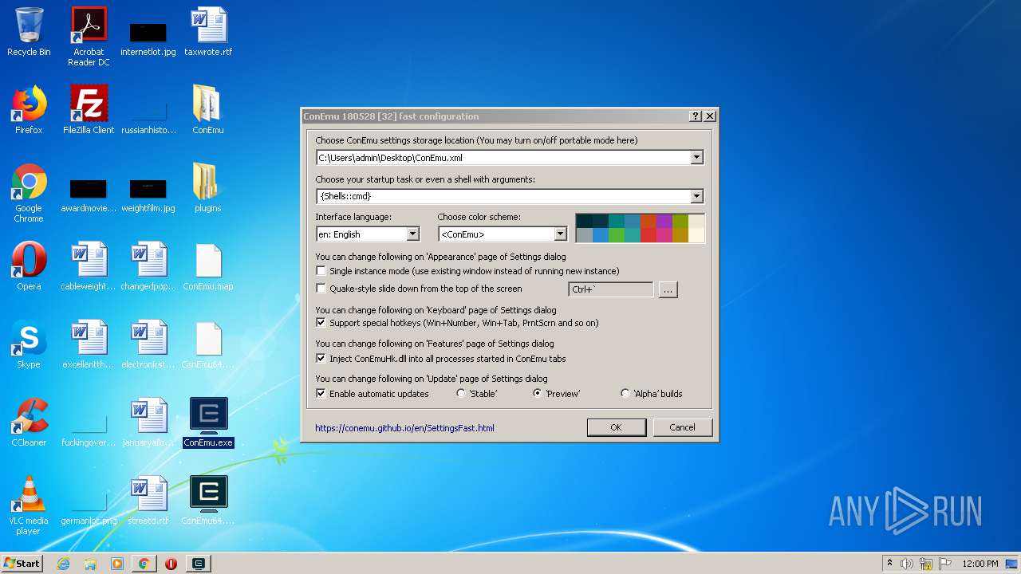Screen dimensions: 1021x574
Task: Click the bright red swatch in the palette preview
Action: tap(648, 235)
